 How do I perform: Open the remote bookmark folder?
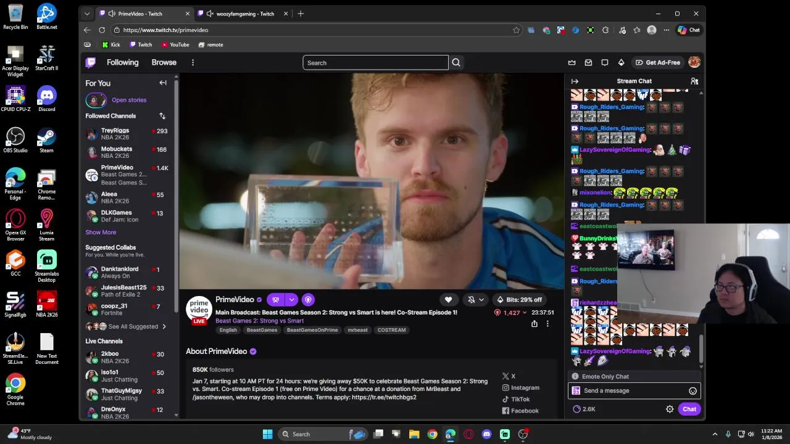pyautogui.click(x=210, y=44)
